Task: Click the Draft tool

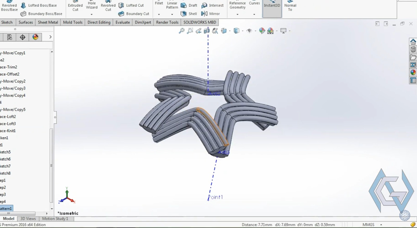Action: tap(189, 5)
